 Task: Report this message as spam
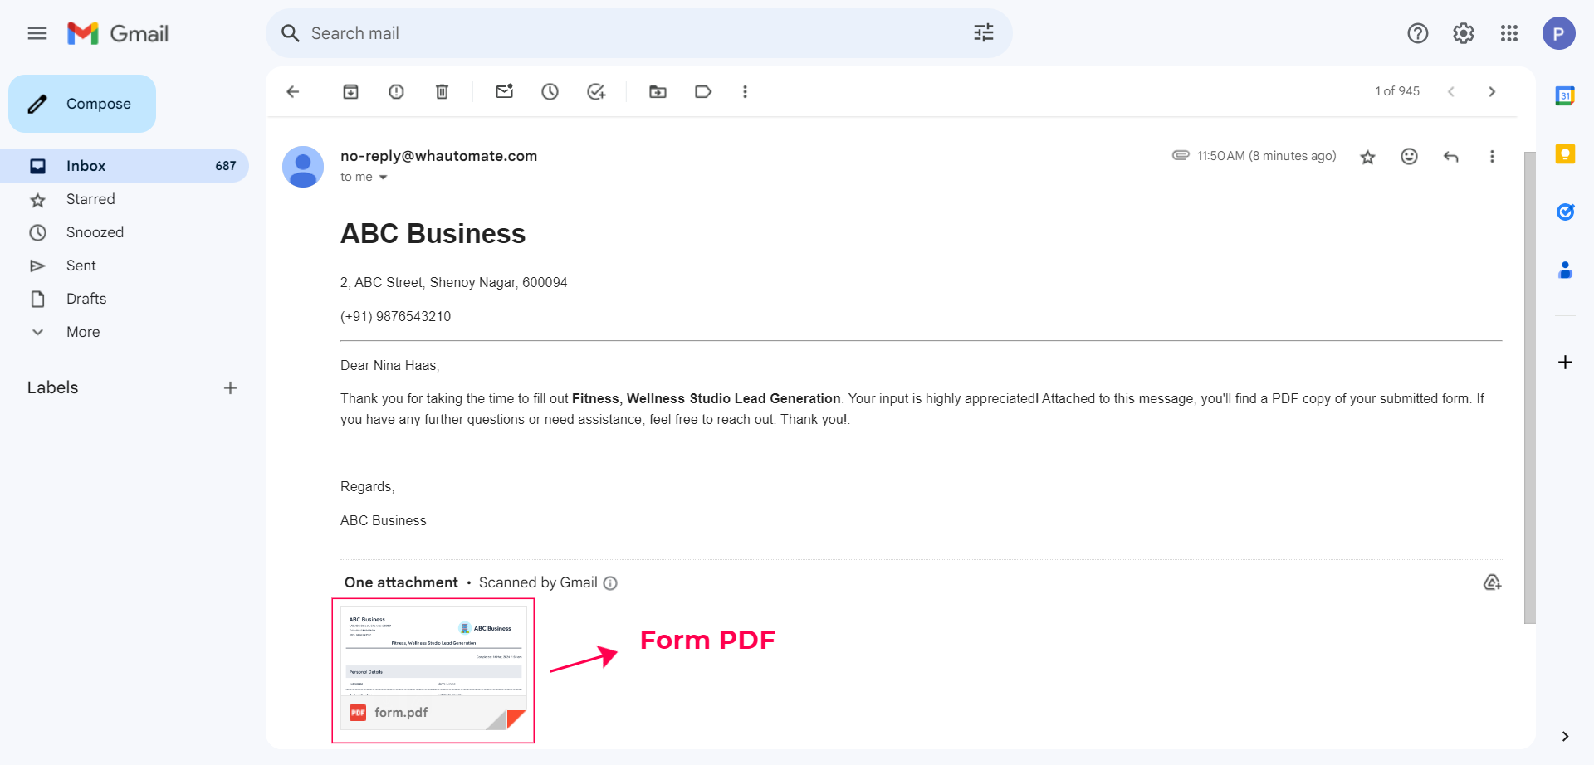point(396,92)
